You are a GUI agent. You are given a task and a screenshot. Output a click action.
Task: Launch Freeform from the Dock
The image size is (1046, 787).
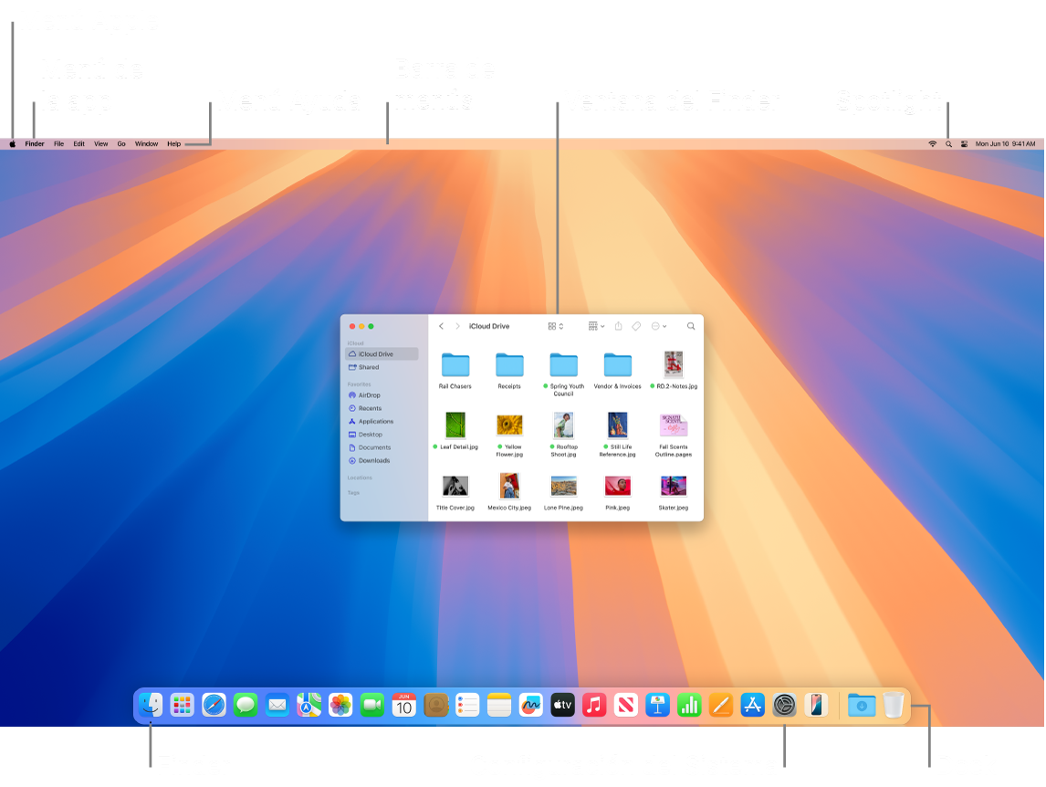click(x=531, y=705)
